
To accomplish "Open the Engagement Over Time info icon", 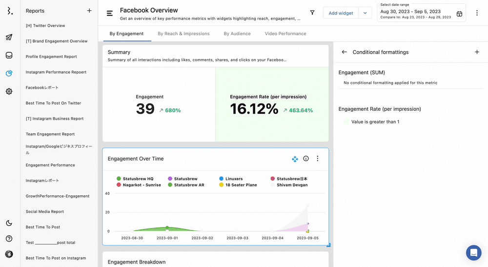I will click(x=306, y=159).
